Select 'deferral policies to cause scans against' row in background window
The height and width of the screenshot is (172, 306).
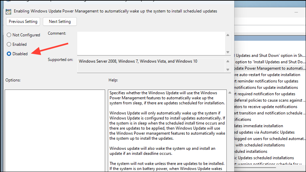(270, 100)
